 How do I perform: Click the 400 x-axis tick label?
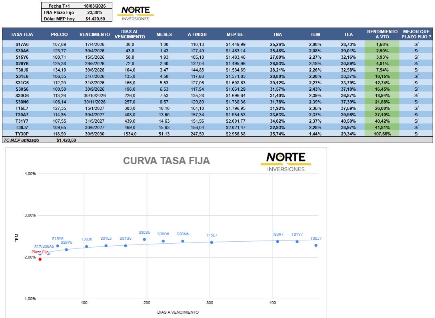point(272,302)
